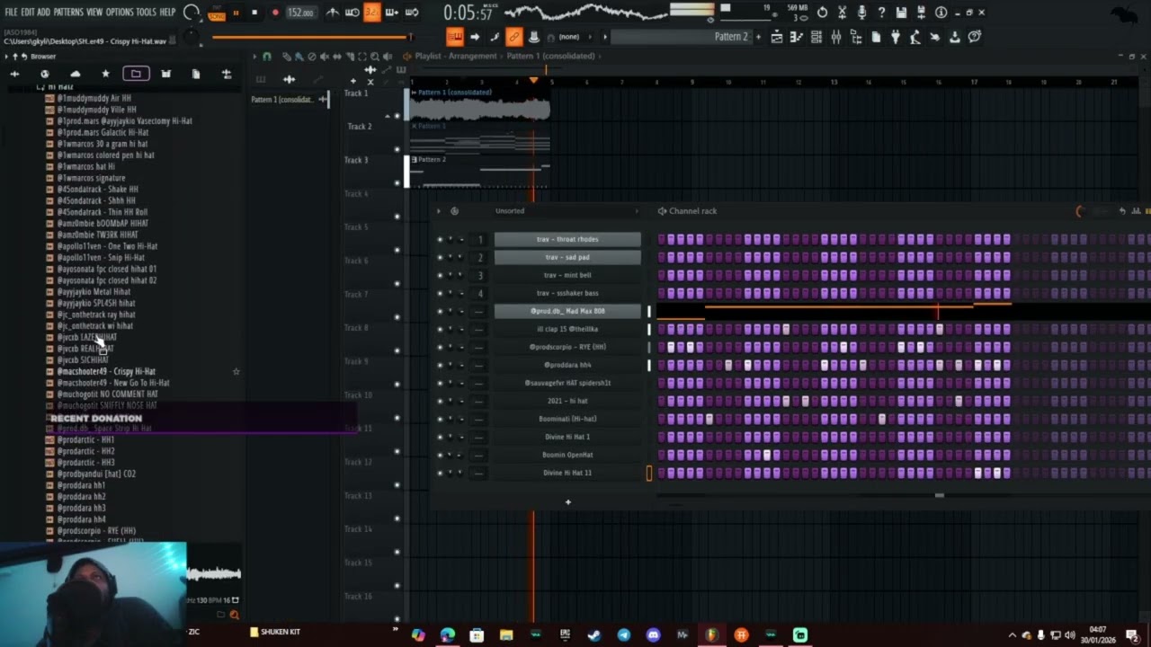
Task: Select the browser folder tab icon
Action: pyautogui.click(x=136, y=74)
